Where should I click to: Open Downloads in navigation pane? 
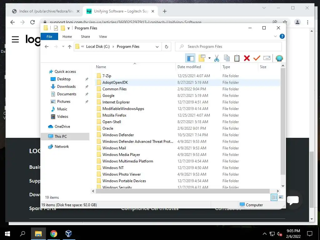[x=66, y=87]
